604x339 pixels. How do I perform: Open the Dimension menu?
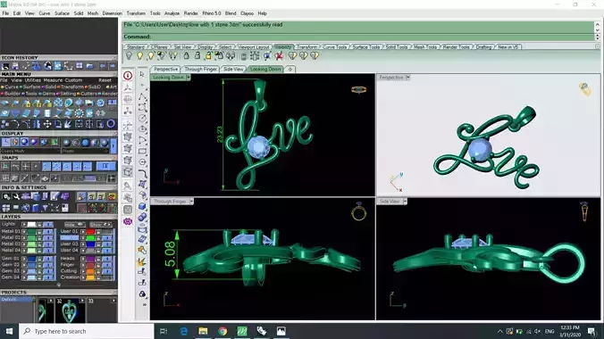(112, 13)
